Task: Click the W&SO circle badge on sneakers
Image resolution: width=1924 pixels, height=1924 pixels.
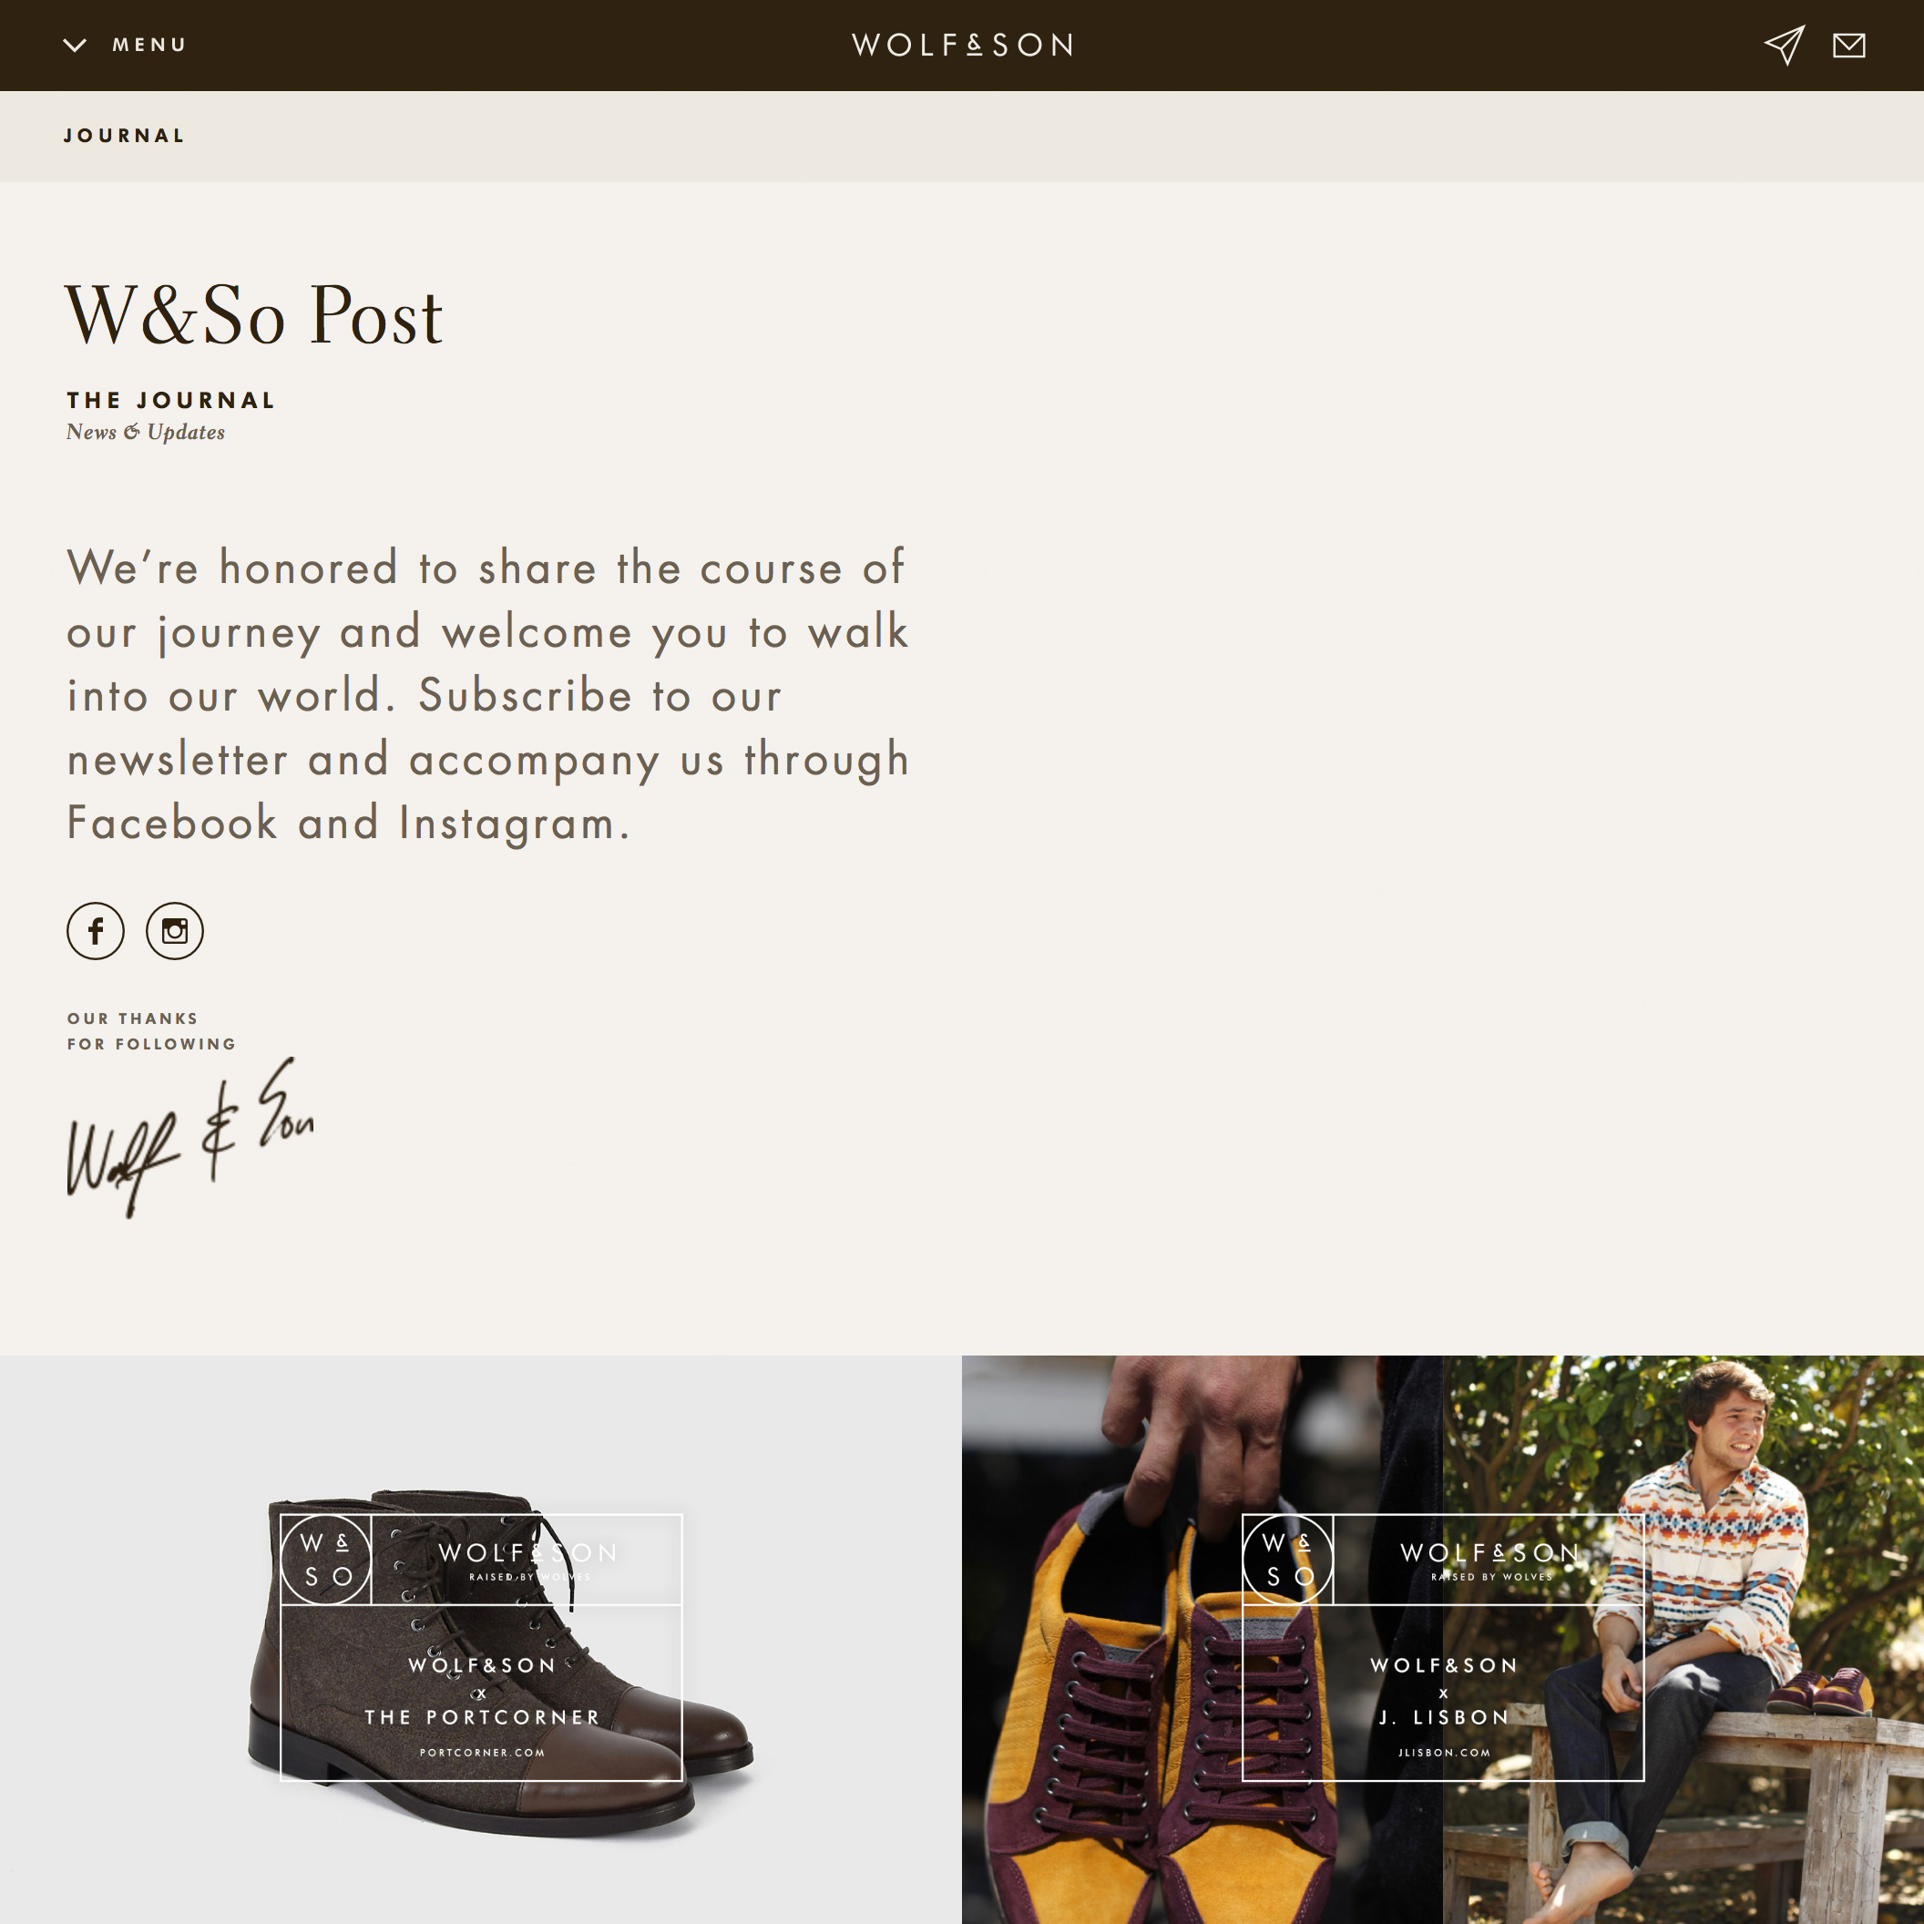Action: [1287, 1560]
